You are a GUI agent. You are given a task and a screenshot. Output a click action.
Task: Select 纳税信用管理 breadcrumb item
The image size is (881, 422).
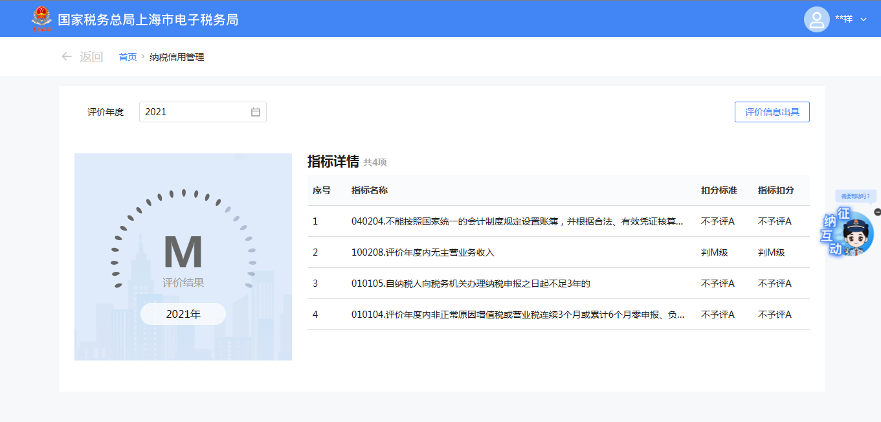point(177,57)
